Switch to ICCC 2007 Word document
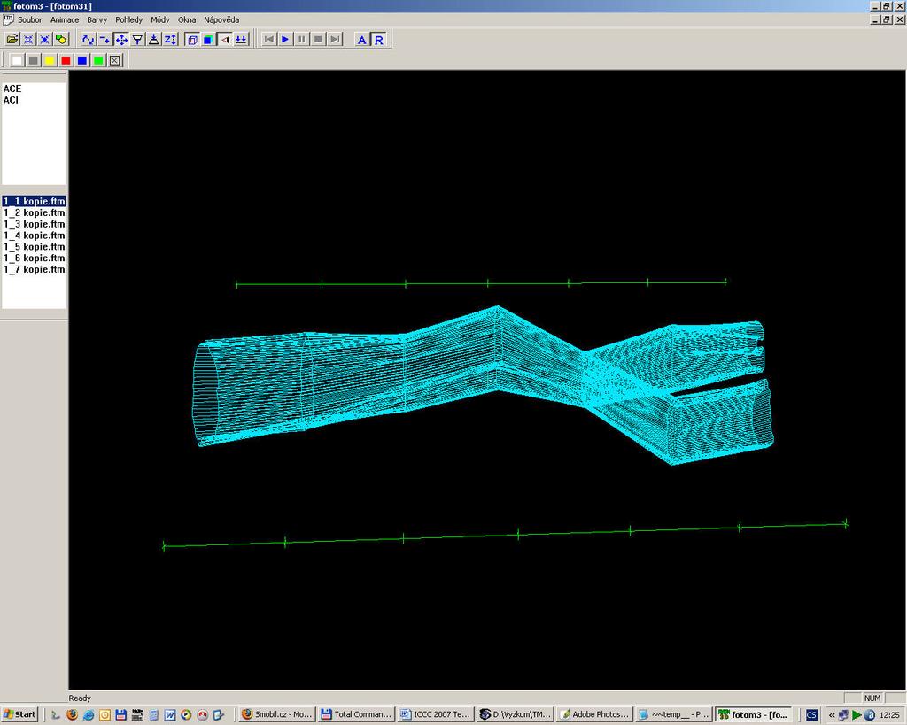The height and width of the screenshot is (725, 907). coord(436,714)
